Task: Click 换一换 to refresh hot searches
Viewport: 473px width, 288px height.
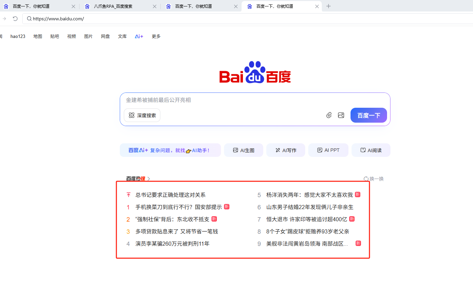Action: click(377, 179)
